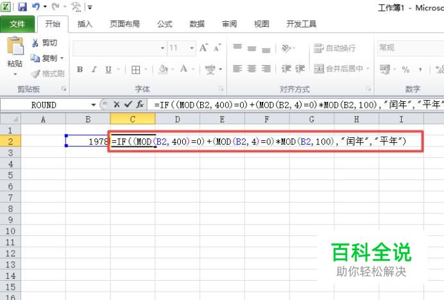
Task: Open the 对齐方式 dialog launcher
Action: 368,89
